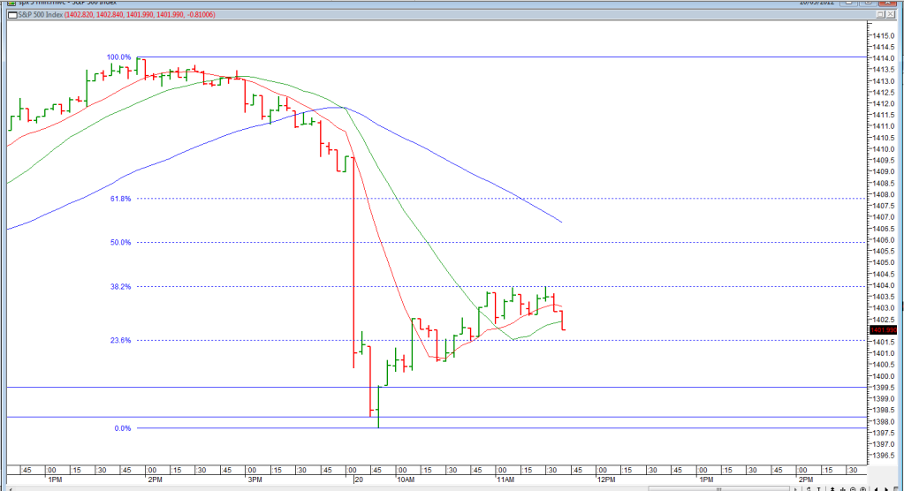Click the 1414.0 price axis label
The image size is (904, 491).
click(884, 58)
